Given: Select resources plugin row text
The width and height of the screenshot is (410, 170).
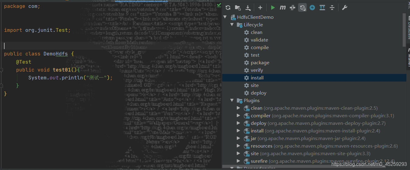Looking at the screenshot, I should click(x=324, y=146).
